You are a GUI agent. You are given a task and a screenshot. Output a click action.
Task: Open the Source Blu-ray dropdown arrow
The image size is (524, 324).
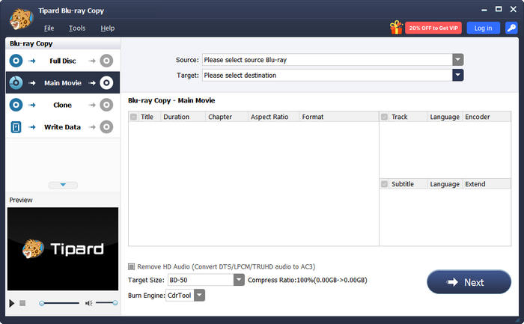(x=458, y=60)
